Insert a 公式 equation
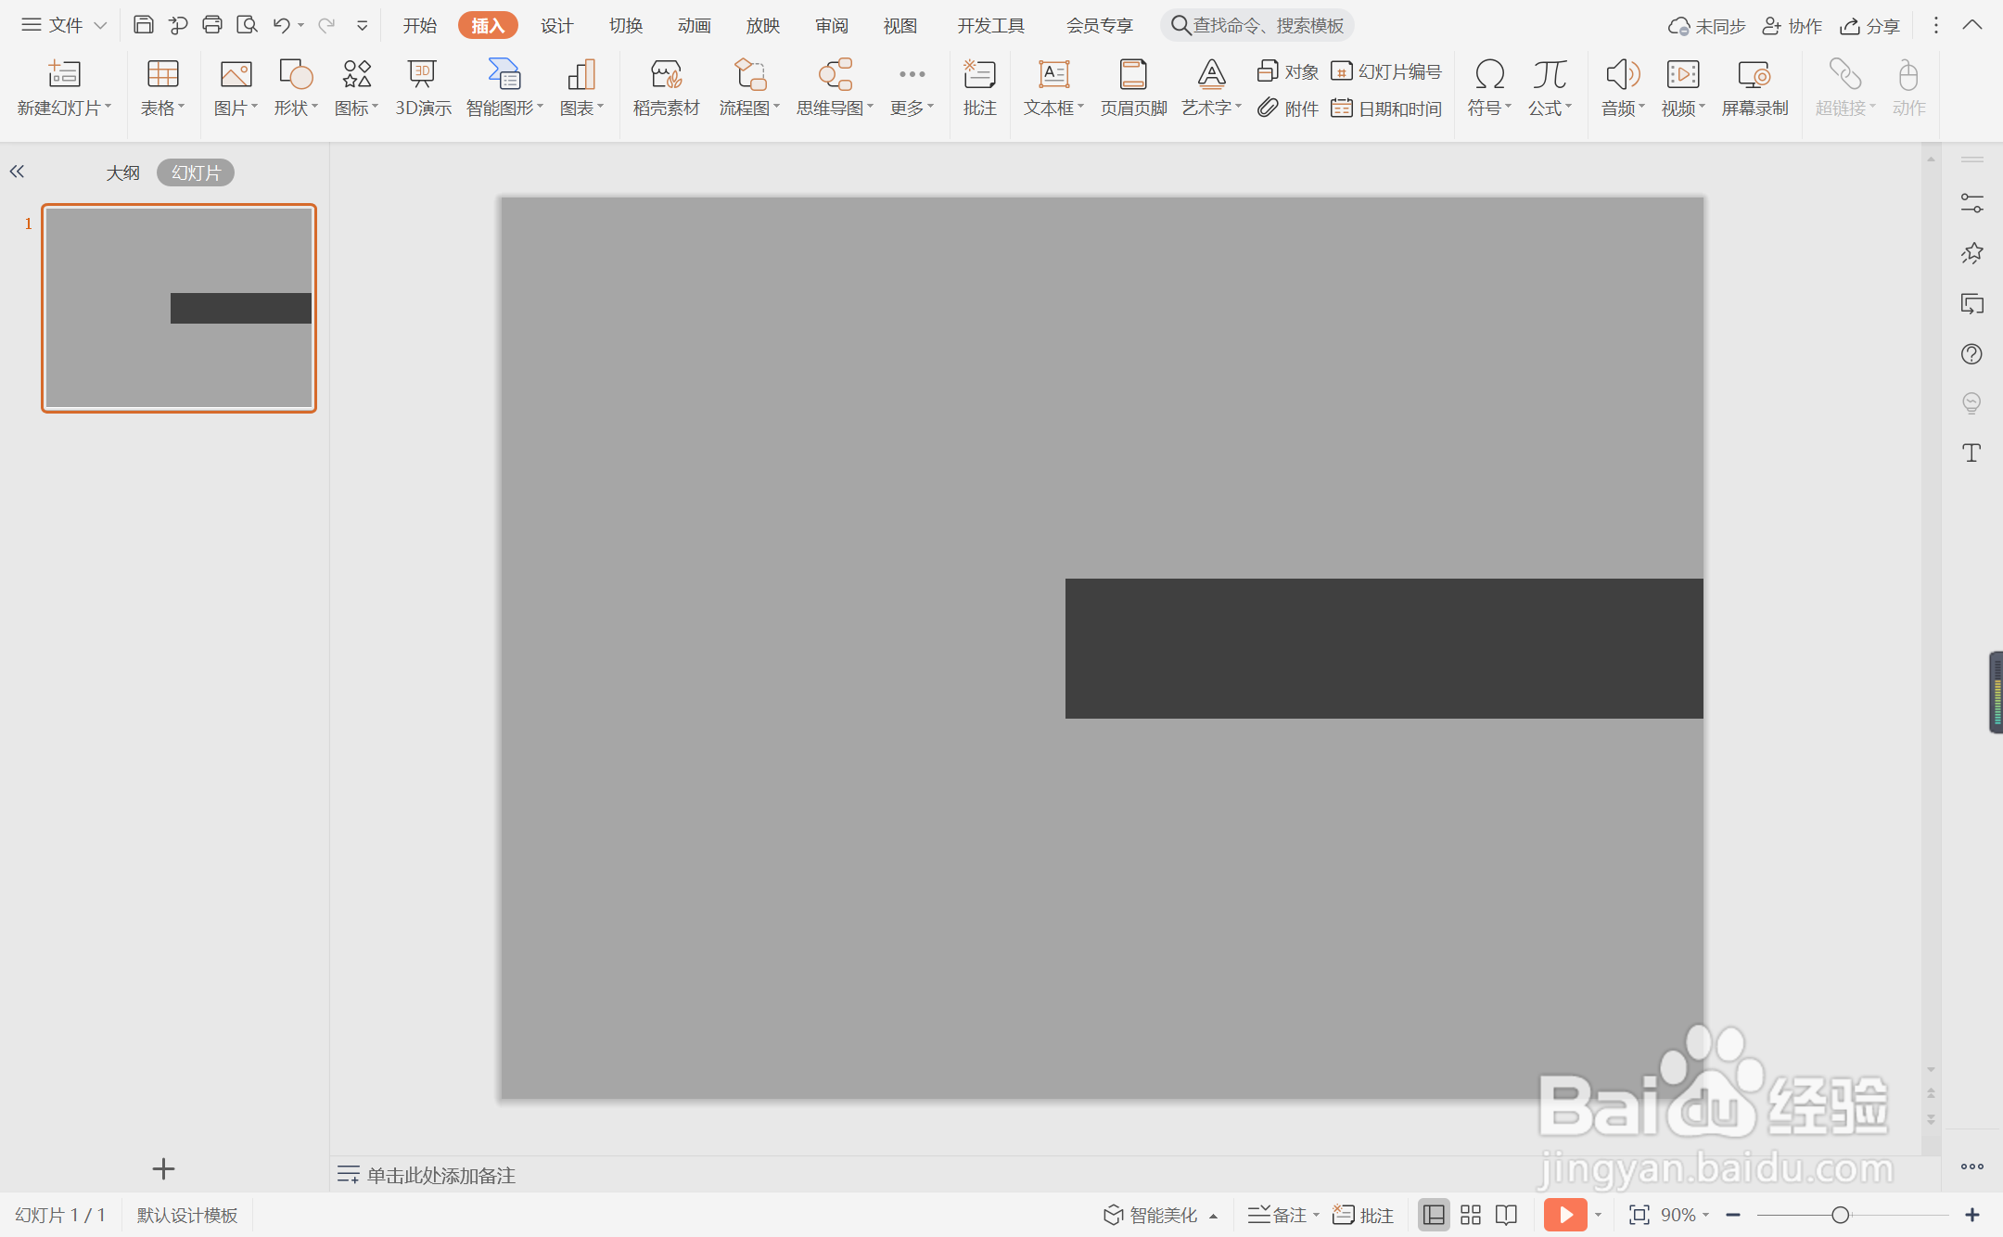This screenshot has width=2003, height=1237. 1550,73
